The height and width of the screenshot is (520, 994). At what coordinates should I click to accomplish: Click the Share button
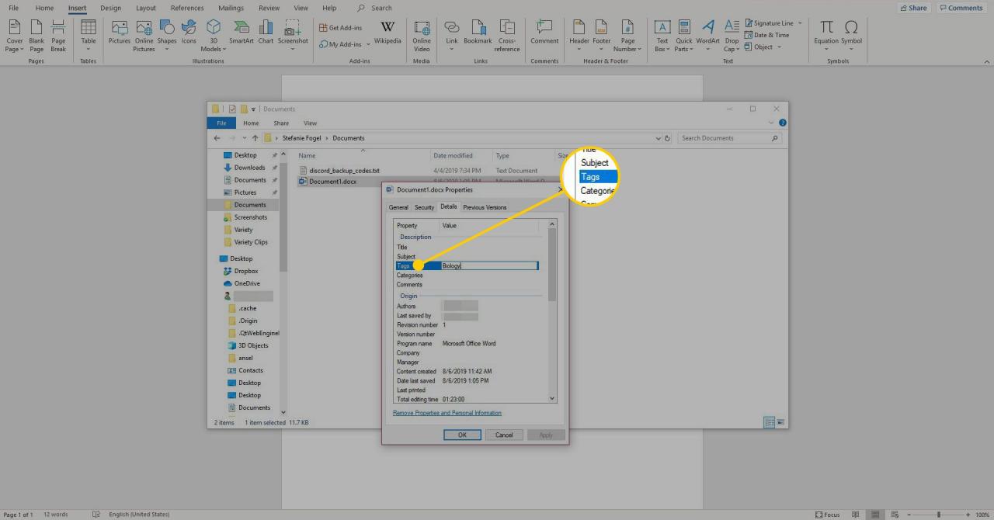point(913,8)
